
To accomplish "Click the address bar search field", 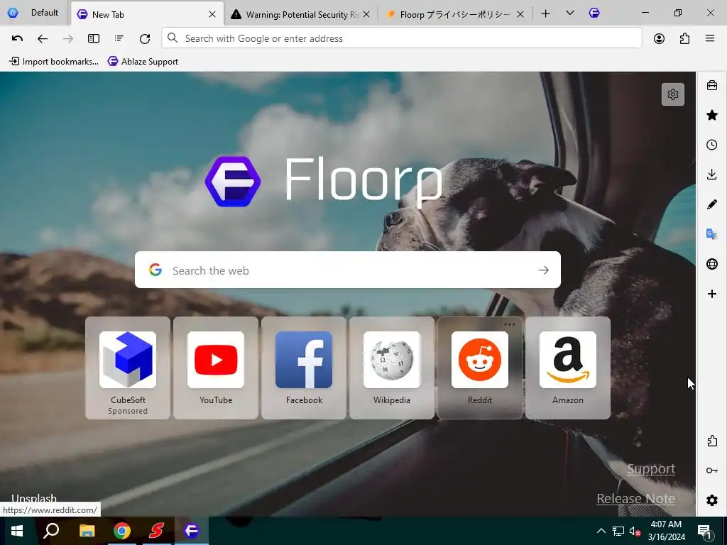I will (x=402, y=38).
